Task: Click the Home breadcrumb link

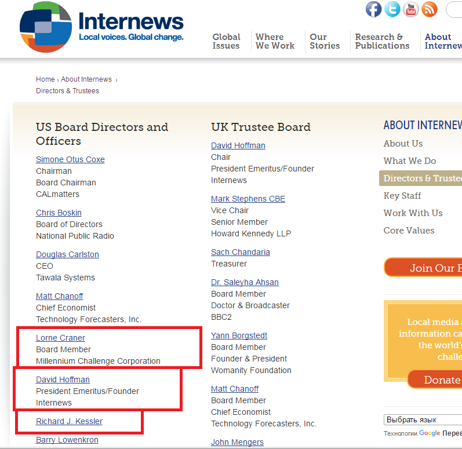Action: [45, 79]
